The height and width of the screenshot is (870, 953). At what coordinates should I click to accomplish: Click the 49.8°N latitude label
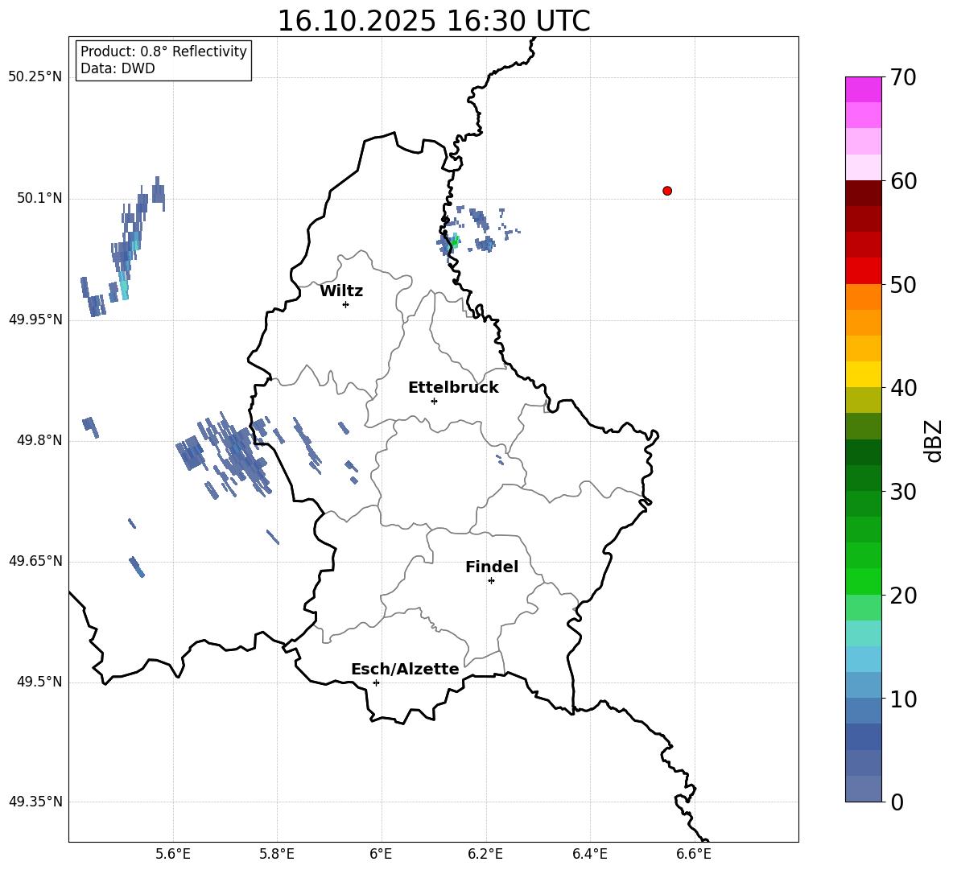[x=39, y=440]
